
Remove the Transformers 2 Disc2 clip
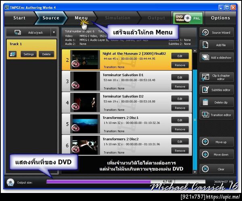coord(180,151)
